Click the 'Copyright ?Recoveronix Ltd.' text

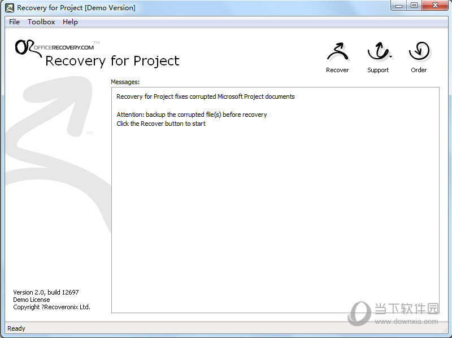point(51,307)
